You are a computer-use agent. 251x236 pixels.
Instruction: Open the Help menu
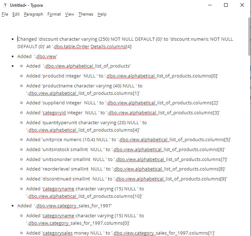pyautogui.click(x=102, y=14)
